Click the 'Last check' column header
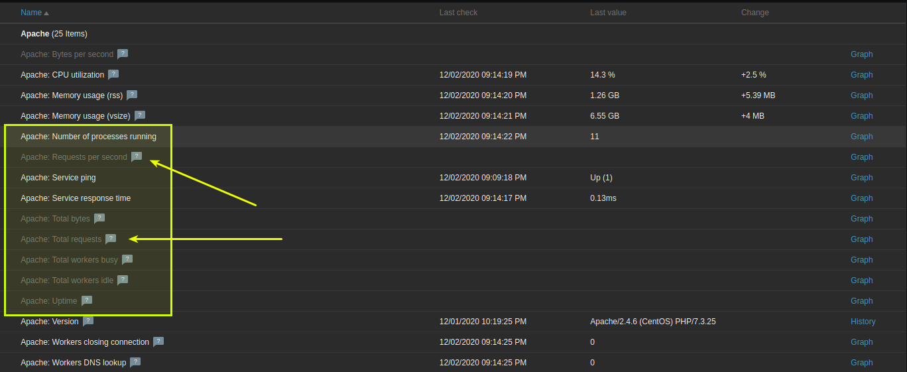The width and height of the screenshot is (907, 372). (458, 13)
